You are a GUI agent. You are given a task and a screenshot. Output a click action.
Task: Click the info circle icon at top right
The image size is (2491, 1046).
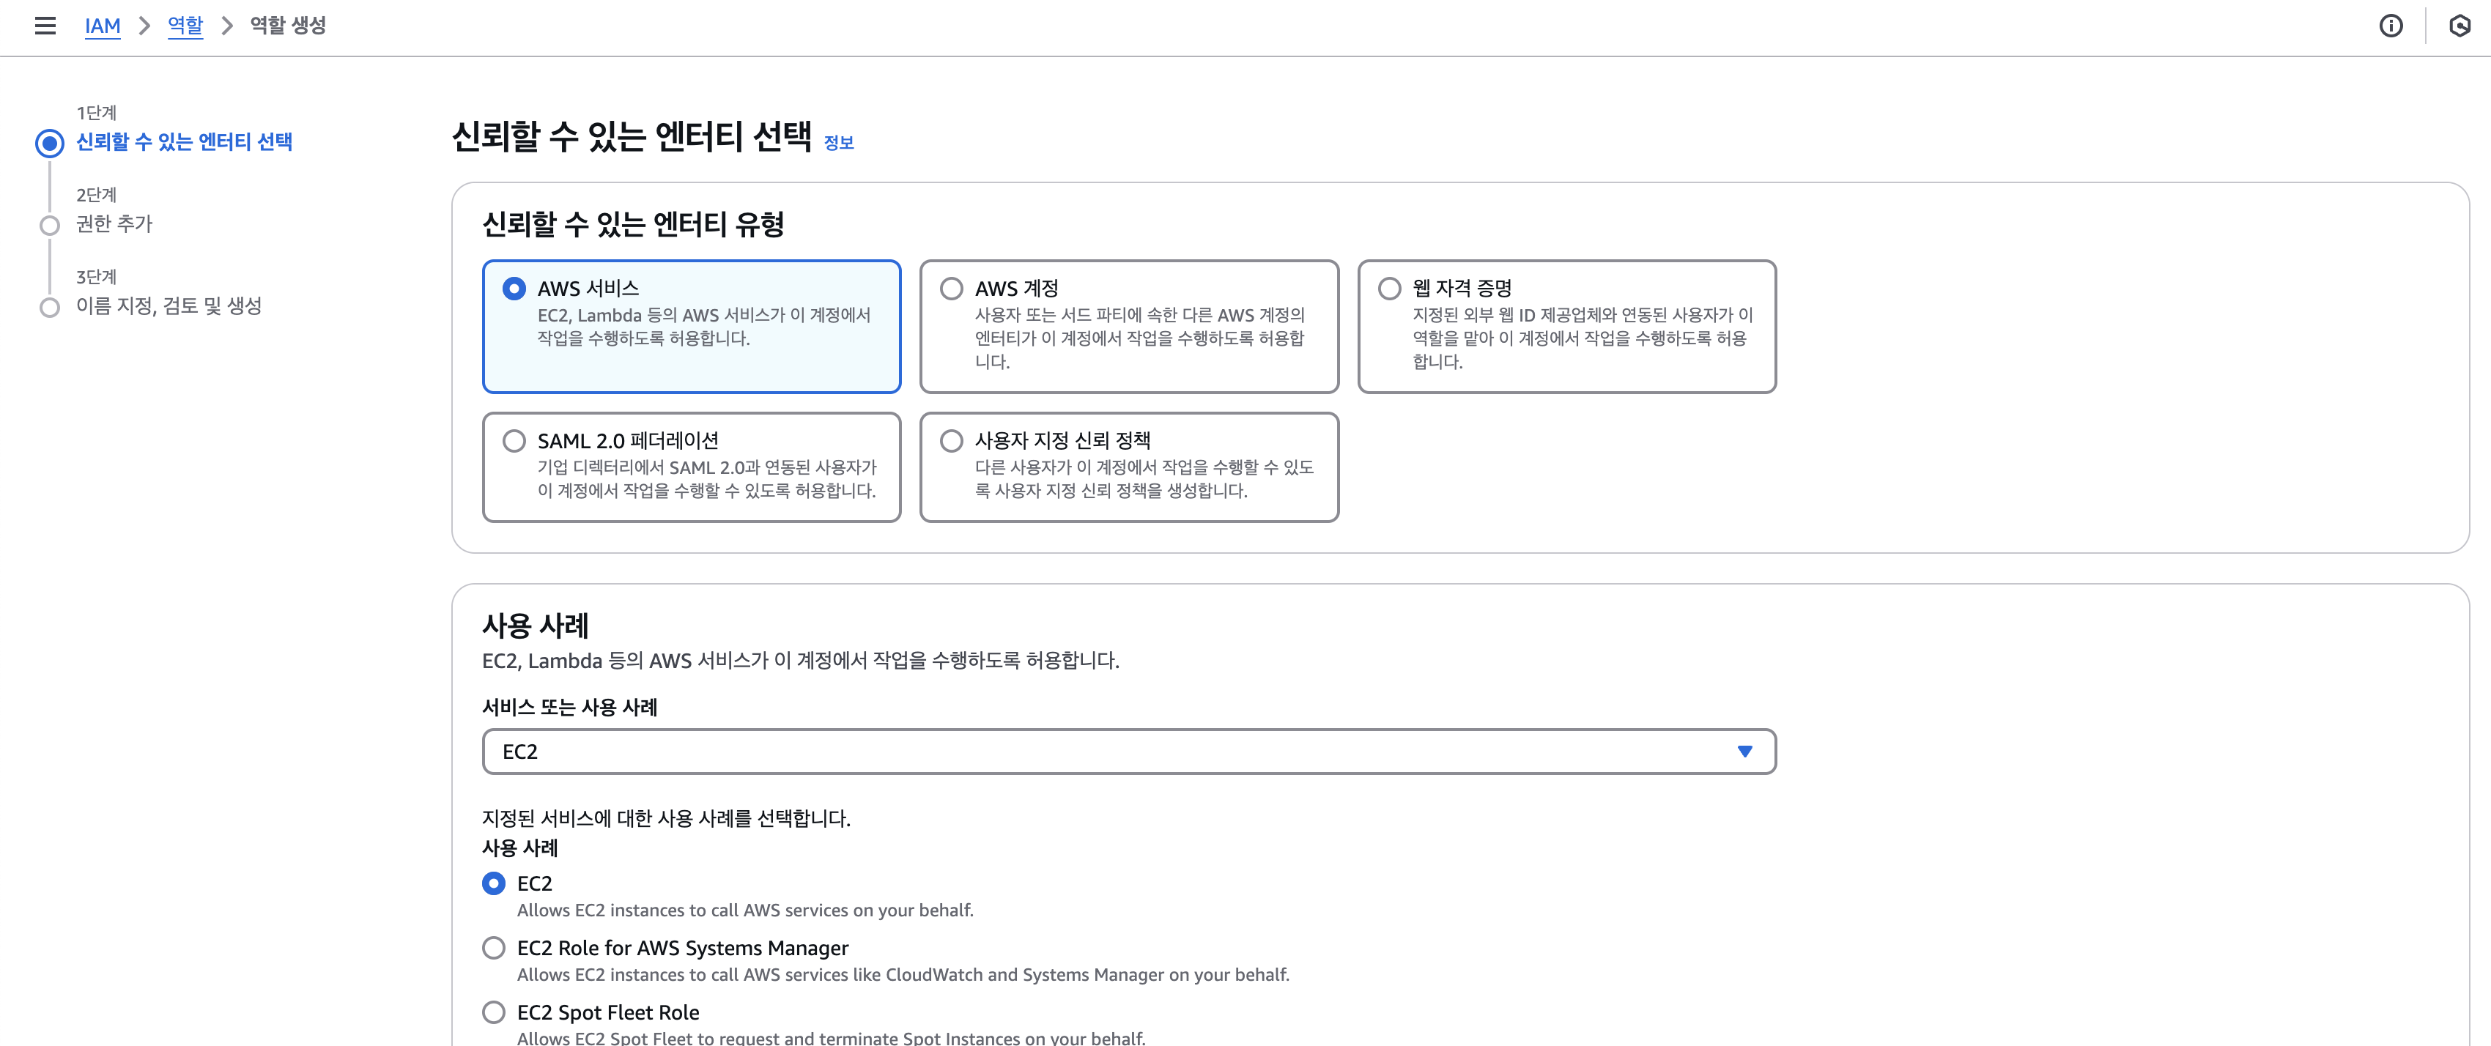pos(2391,26)
